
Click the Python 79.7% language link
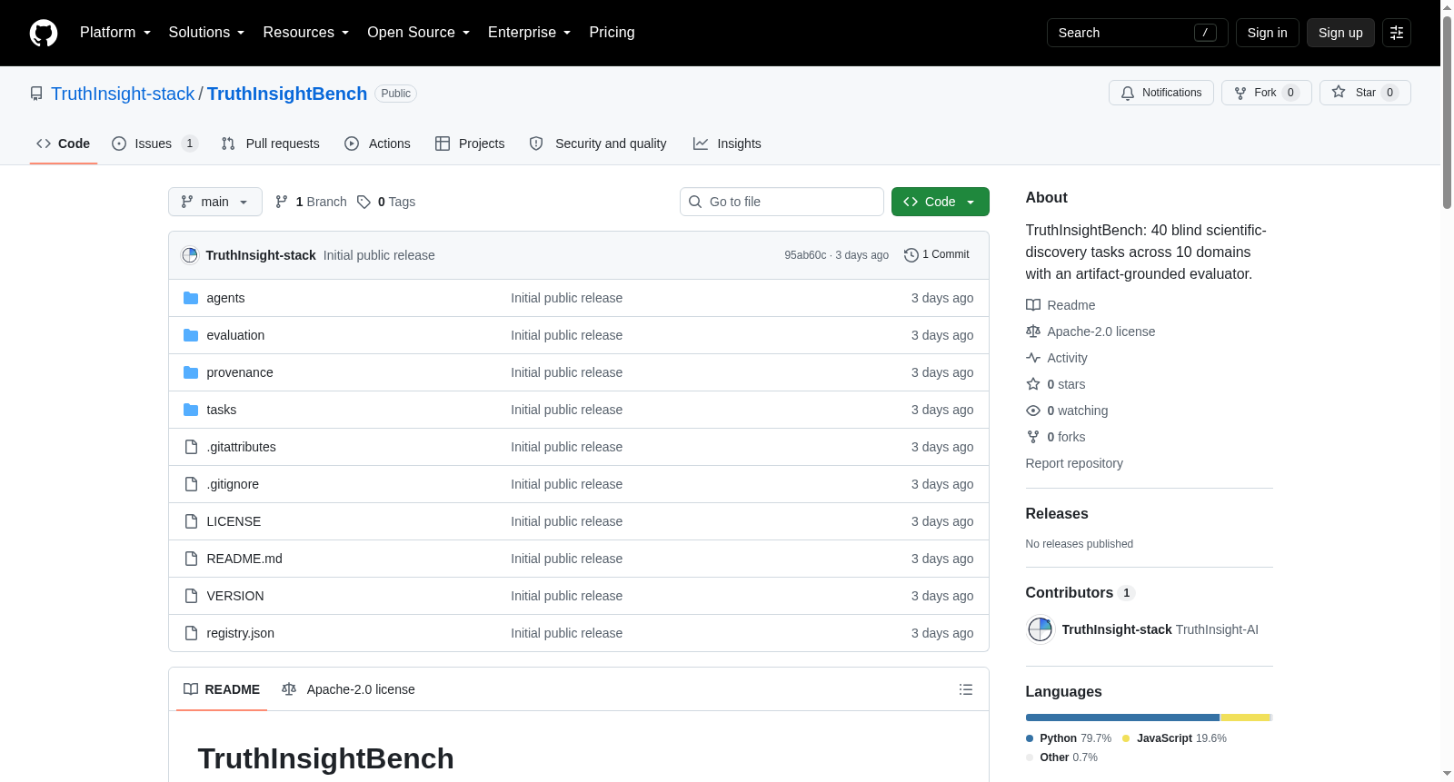pos(1069,738)
